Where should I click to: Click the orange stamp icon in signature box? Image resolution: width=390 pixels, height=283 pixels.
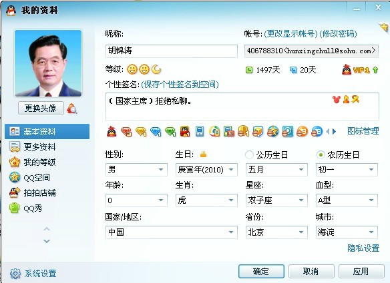pos(346,100)
